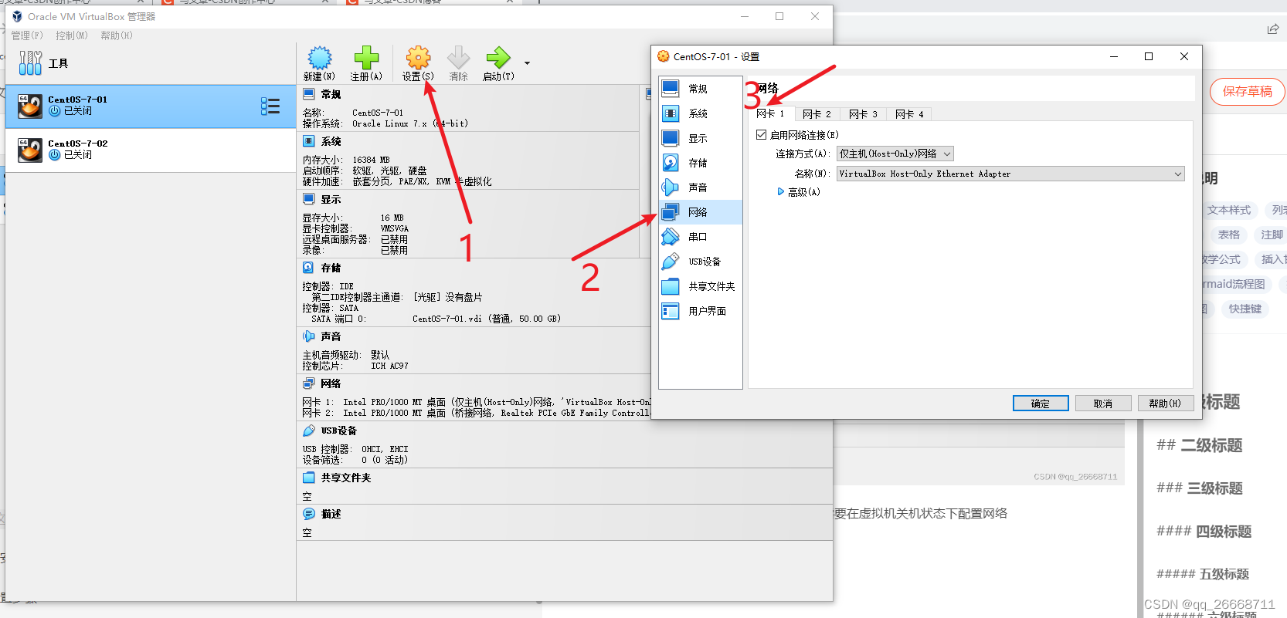Select 串口 category in settings dialog

coord(701,237)
